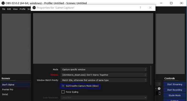This screenshot has width=187, height=101.
Task: Click the OBS logo in Properties title bar
Action: tap(34, 8)
